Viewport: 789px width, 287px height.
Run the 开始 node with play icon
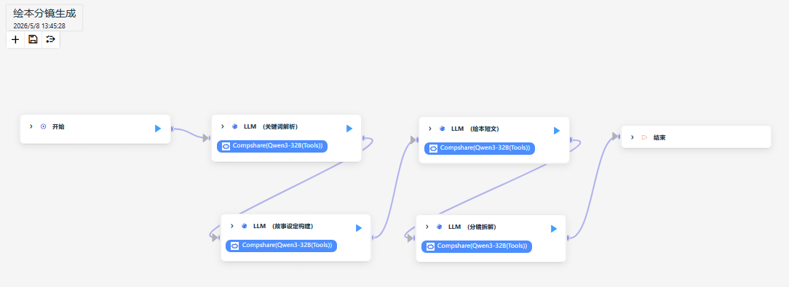point(158,129)
